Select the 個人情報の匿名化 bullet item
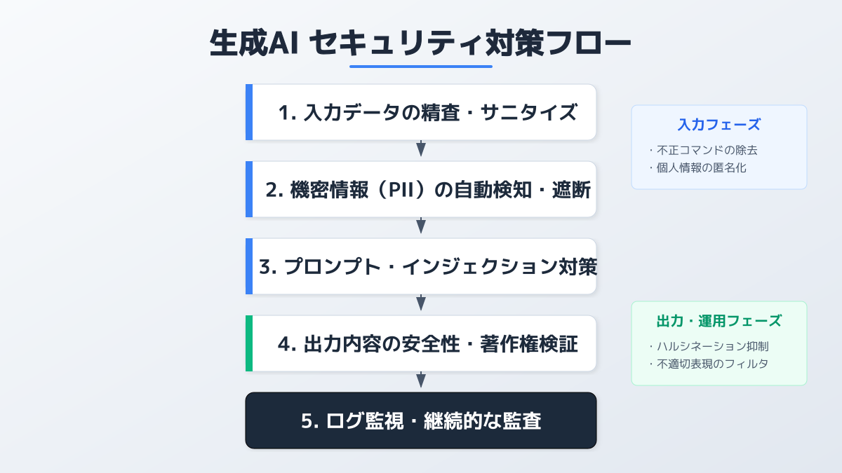The image size is (842, 473). coord(703,167)
